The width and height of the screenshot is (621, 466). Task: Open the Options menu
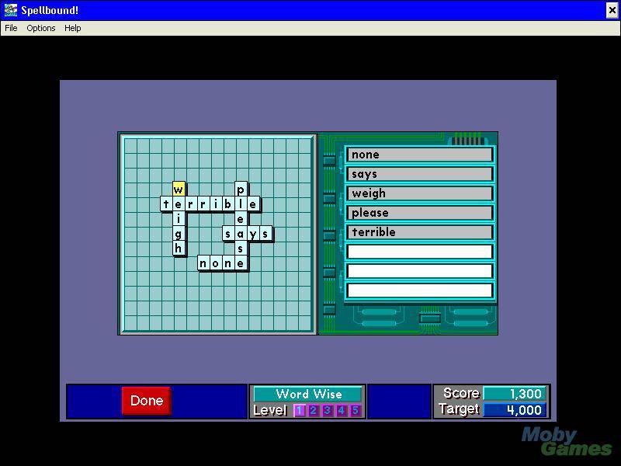click(x=41, y=28)
